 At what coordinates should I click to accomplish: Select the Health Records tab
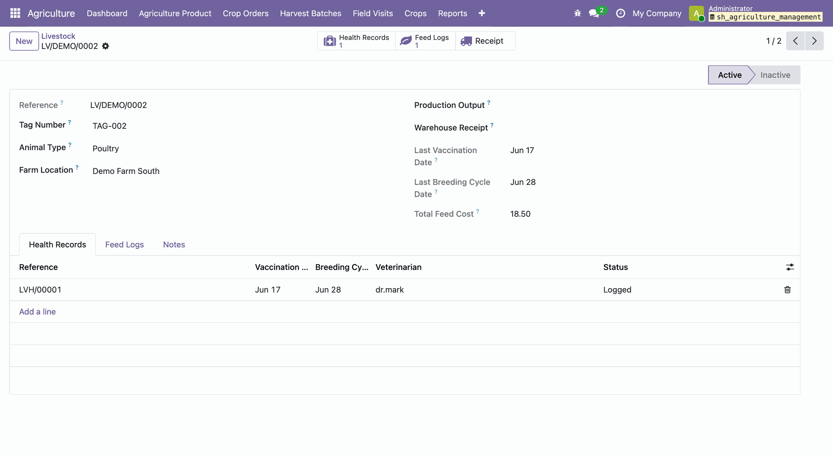(58, 245)
